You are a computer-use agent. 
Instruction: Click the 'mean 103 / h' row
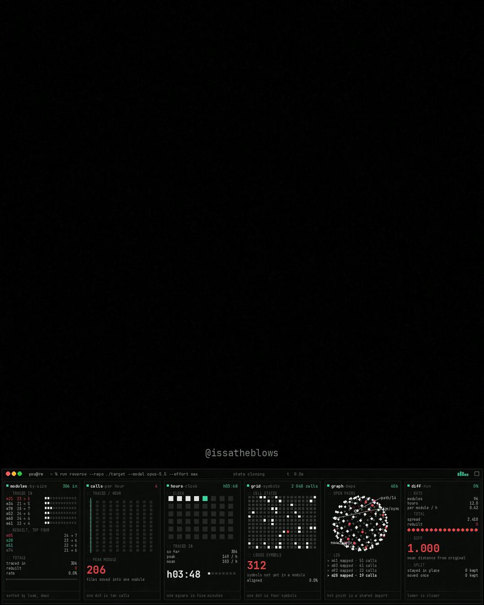point(202,561)
